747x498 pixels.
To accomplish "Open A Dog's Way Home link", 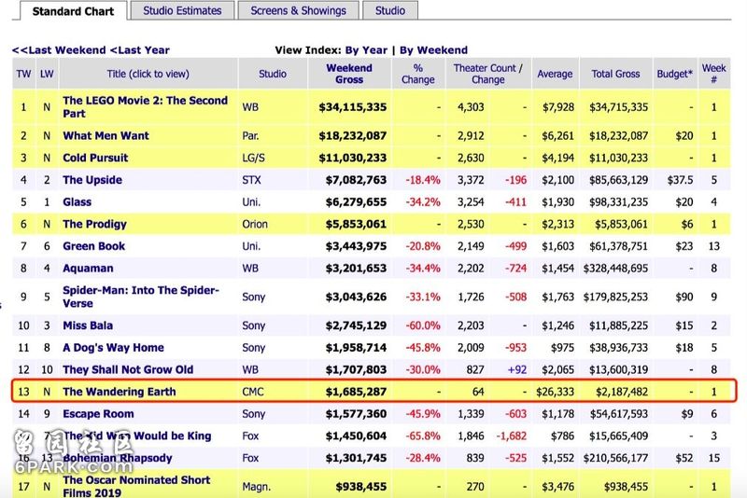I will click(113, 348).
